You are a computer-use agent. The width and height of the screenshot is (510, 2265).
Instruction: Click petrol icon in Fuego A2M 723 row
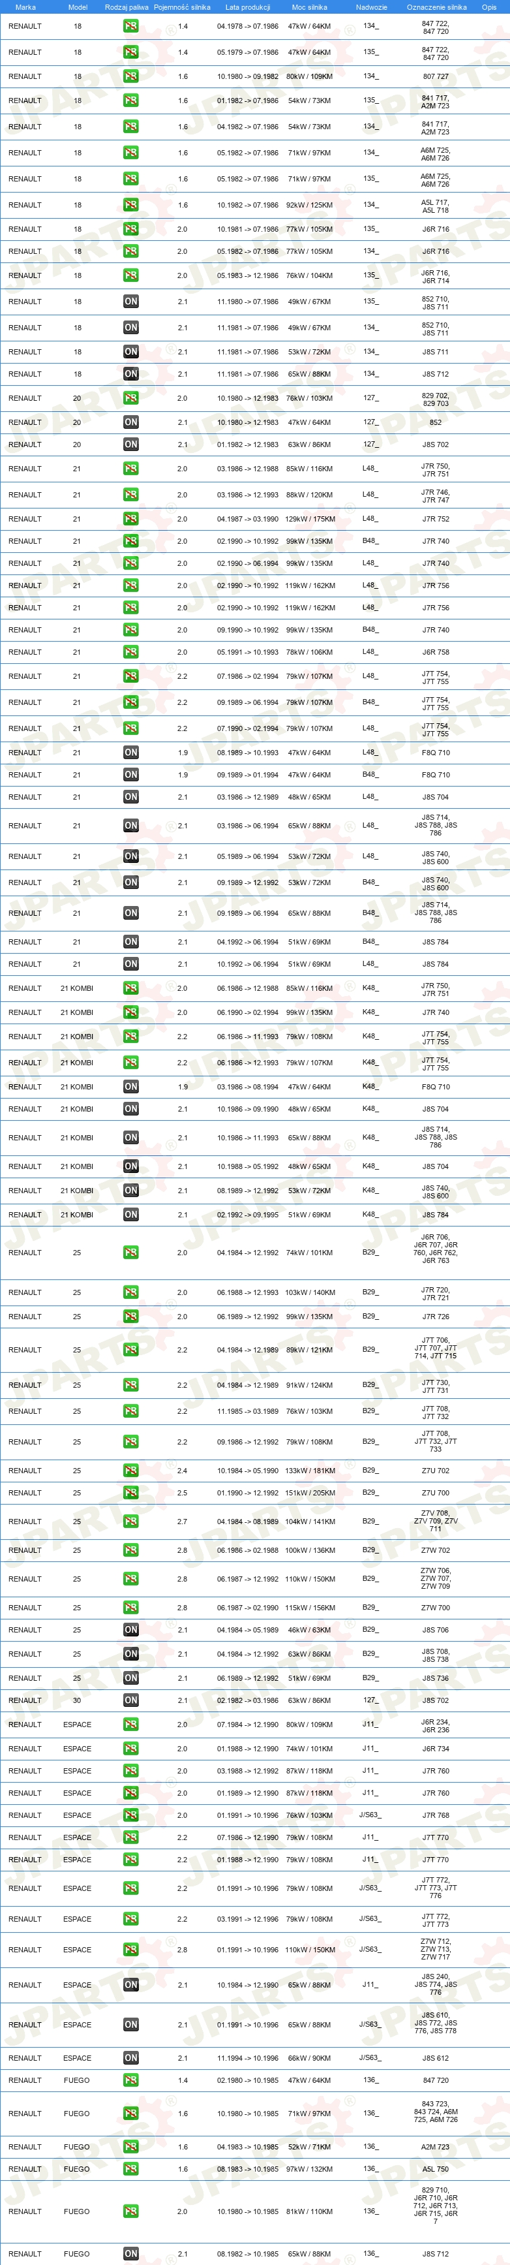tap(131, 2146)
